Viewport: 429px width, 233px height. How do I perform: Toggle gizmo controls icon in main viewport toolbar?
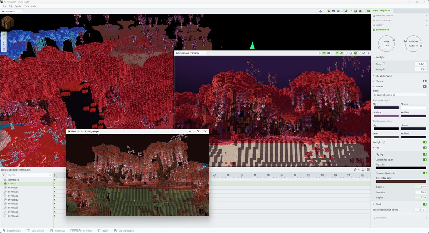coord(329,11)
